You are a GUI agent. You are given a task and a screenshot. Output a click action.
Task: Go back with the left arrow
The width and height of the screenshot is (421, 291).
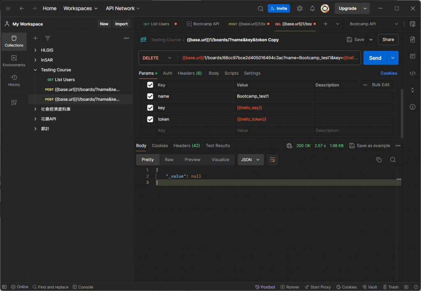point(22,9)
